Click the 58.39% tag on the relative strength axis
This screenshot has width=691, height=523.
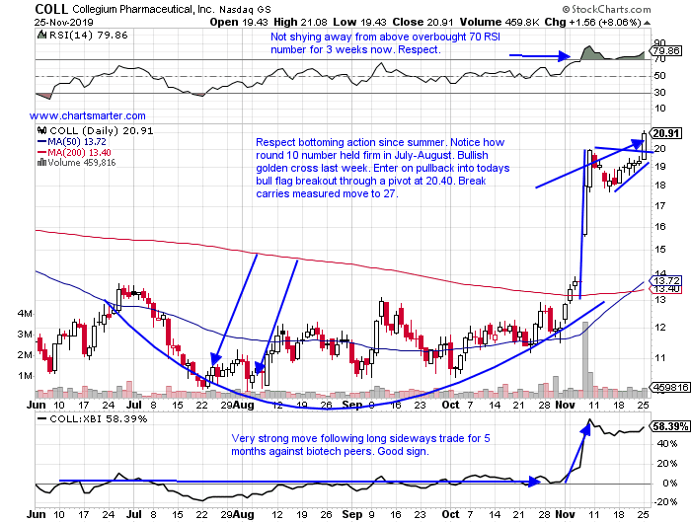point(670,426)
